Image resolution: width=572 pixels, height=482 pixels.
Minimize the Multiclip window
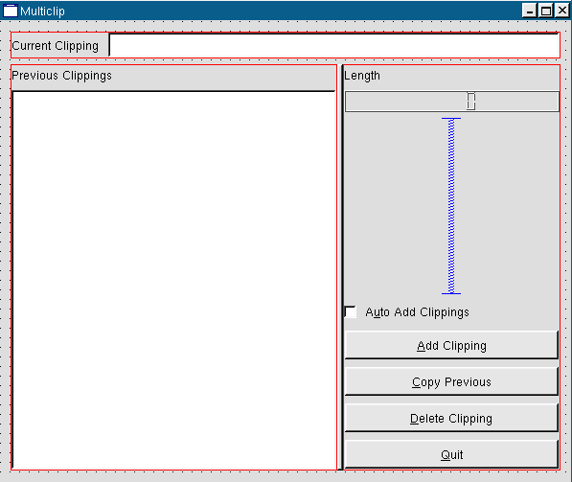[529, 11]
